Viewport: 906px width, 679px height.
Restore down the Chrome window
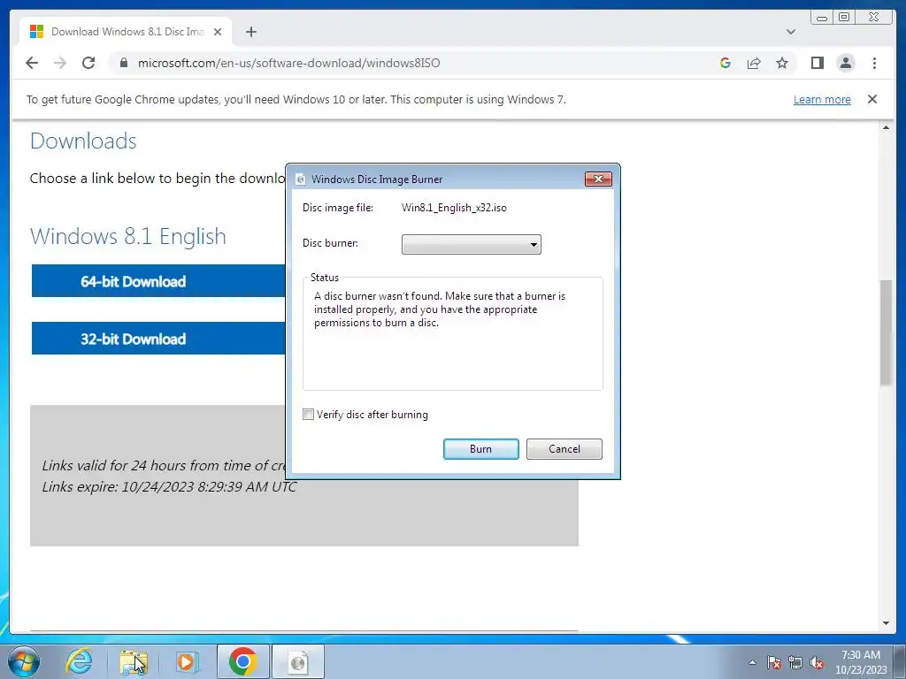coord(844,18)
